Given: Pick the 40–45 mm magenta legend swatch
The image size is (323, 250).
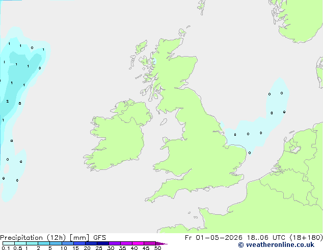Looking at the screenshot, I should [x=138, y=243].
